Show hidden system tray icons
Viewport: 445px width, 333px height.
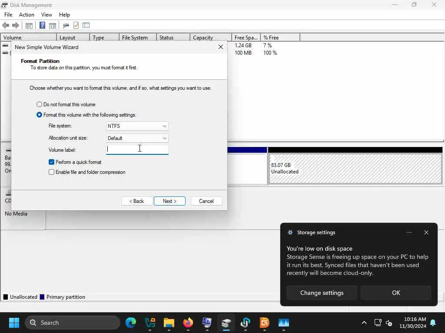(364, 323)
